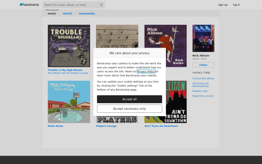
Task: Click the Austin, Texas location text
Action: (x=200, y=59)
